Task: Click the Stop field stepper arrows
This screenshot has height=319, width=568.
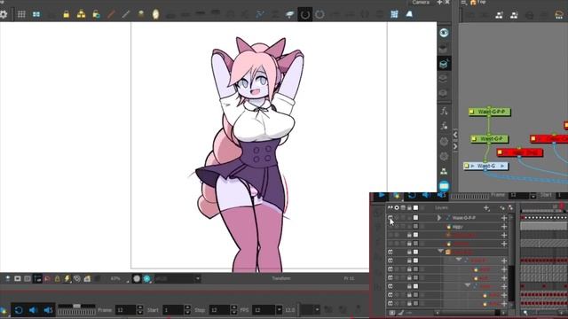Action: [x=234, y=310]
